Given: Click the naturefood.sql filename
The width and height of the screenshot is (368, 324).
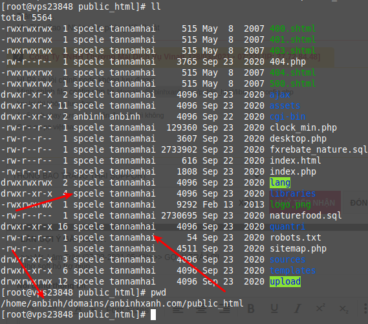Looking at the screenshot, I should click(305, 215).
